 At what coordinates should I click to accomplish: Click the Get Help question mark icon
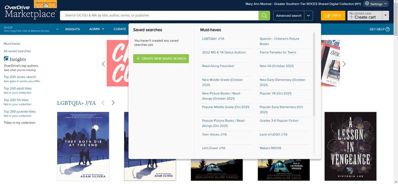point(388,29)
